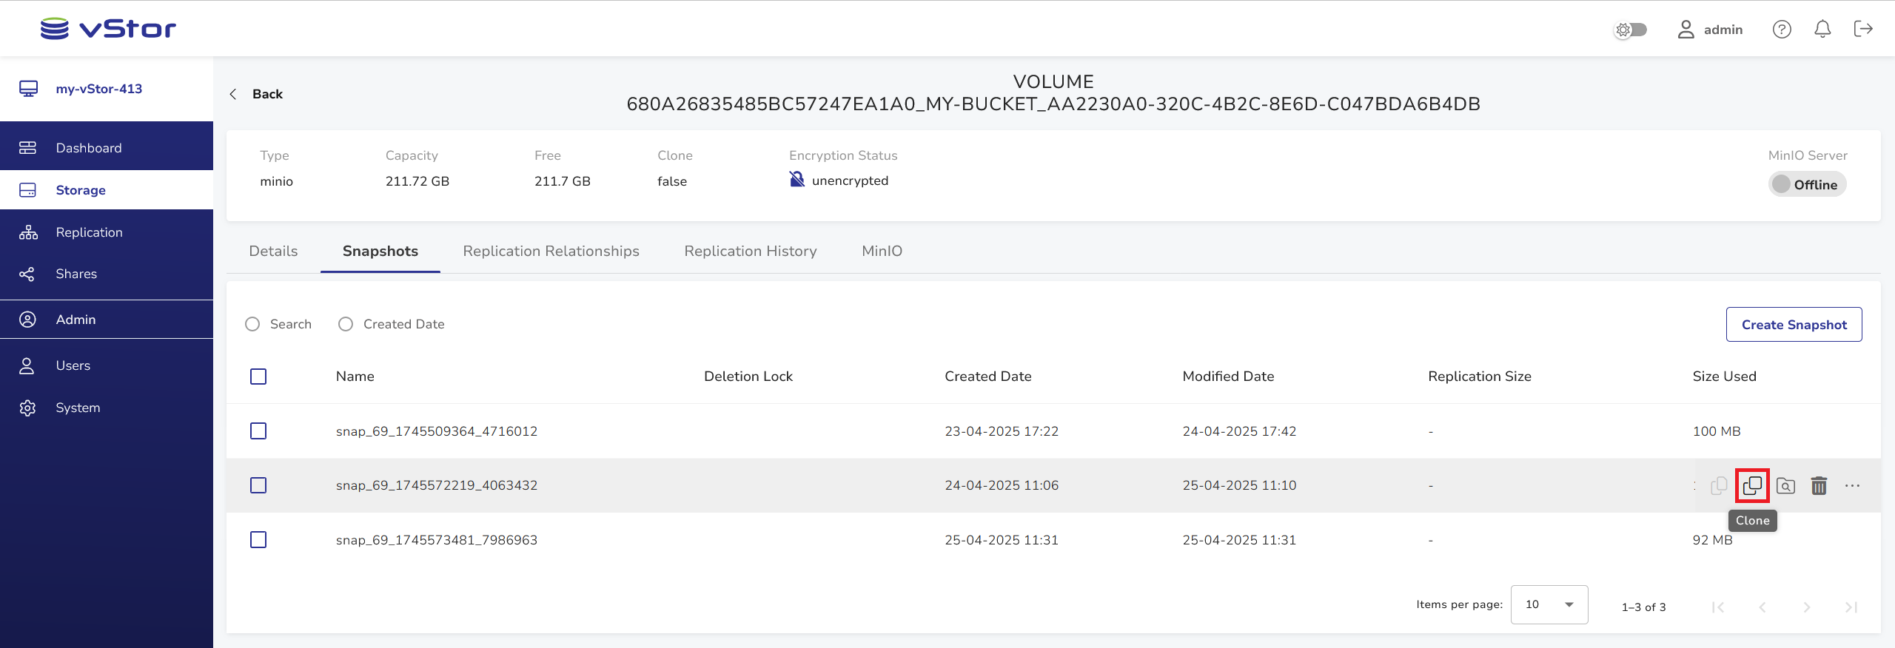Screen dimensions: 1895x648
Task: Open the notifications bell
Action: [1822, 30]
